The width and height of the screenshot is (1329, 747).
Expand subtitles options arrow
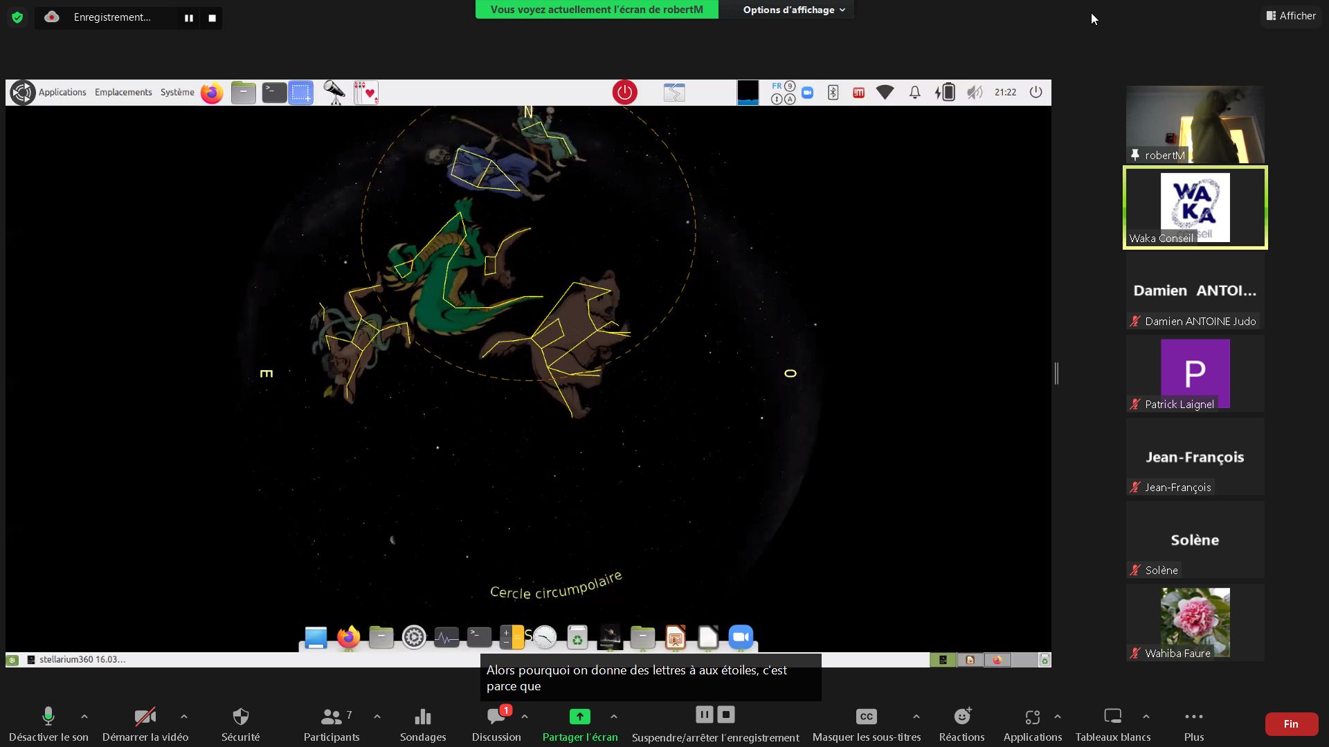pyautogui.click(x=916, y=717)
